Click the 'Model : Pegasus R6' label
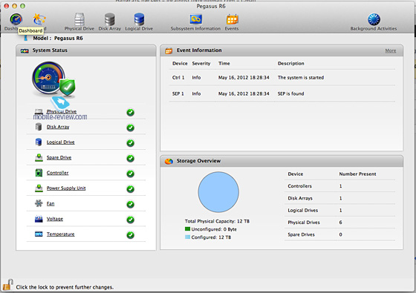Image resolution: width=416 pixels, height=293 pixels. [58, 39]
